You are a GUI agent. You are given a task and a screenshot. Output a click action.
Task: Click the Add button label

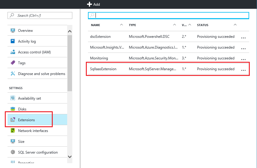(x=96, y=4)
